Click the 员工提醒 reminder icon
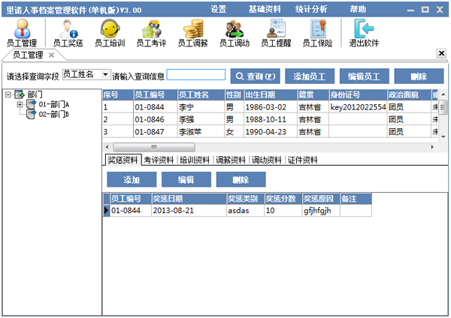The image size is (451, 318). [277, 32]
